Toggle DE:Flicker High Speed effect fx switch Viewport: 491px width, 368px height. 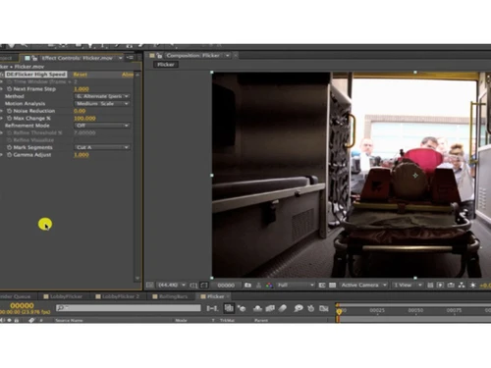(x=2, y=75)
